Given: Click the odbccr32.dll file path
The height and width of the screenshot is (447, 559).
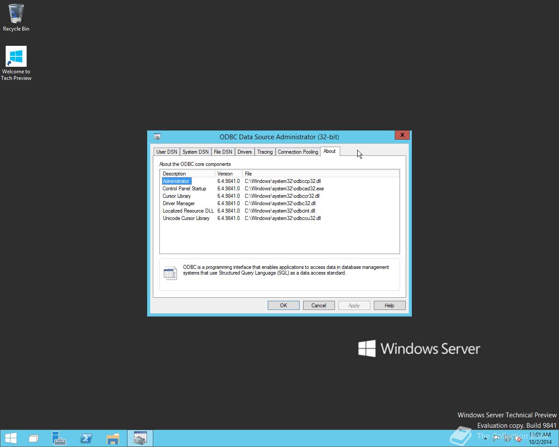Looking at the screenshot, I should click(282, 196).
